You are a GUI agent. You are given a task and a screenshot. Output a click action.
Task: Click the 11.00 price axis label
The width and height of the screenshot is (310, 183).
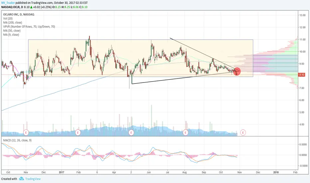point(302,40)
